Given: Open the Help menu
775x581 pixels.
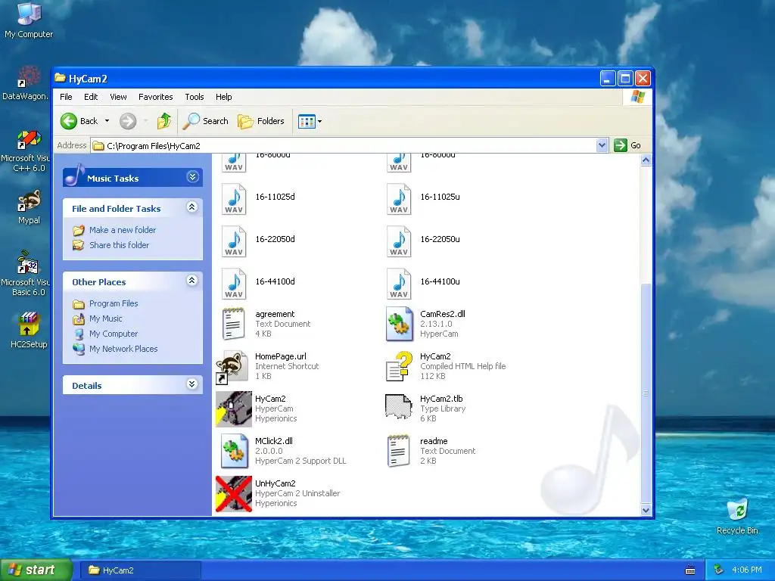Looking at the screenshot, I should pos(223,97).
